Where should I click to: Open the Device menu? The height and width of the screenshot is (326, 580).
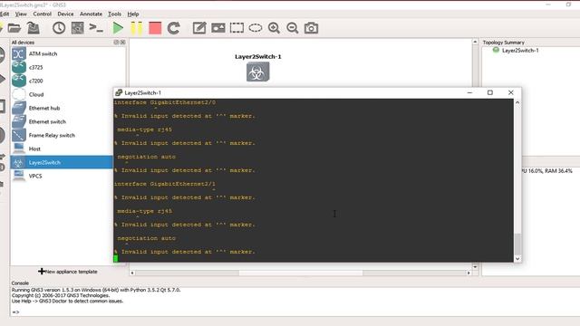[x=65, y=14]
